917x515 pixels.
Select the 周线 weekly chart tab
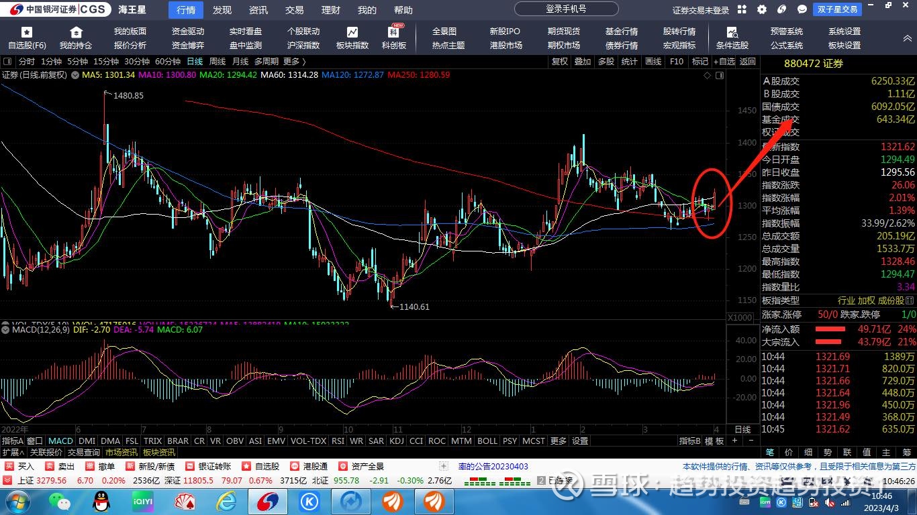coord(218,61)
